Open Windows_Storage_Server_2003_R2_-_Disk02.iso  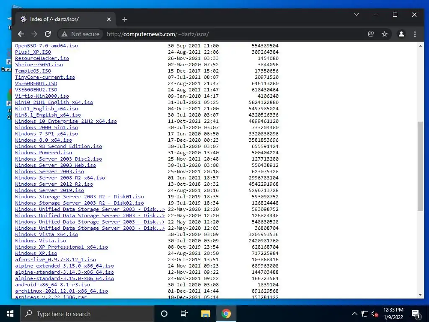79,203
